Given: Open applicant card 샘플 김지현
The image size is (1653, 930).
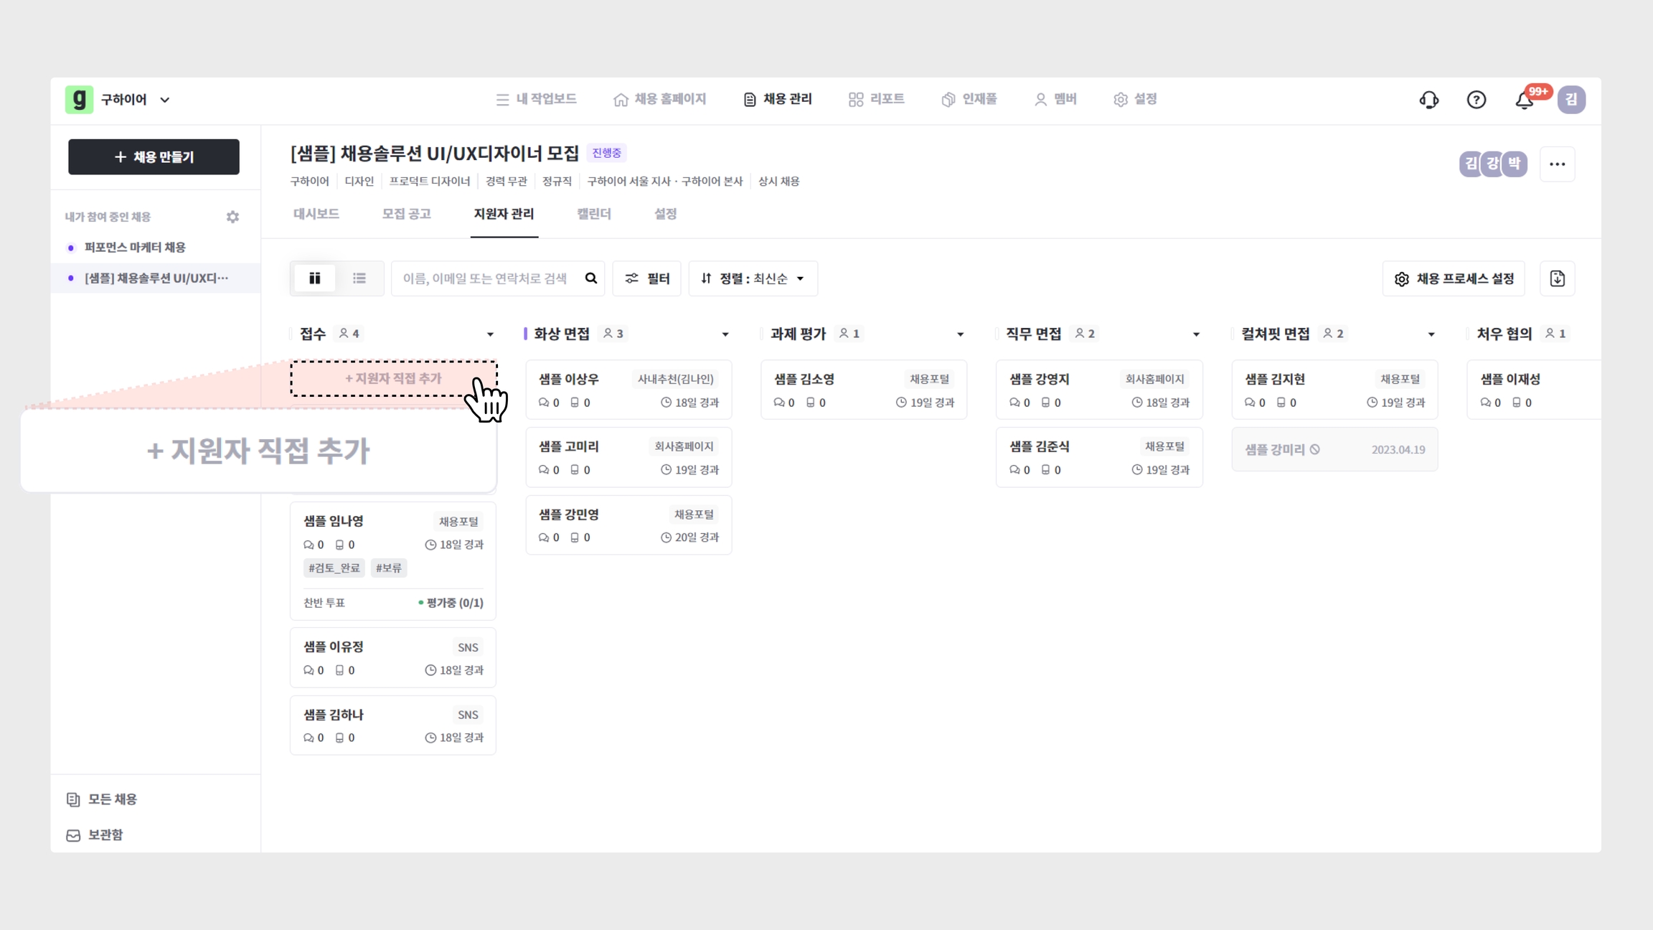Looking at the screenshot, I should click(x=1334, y=390).
